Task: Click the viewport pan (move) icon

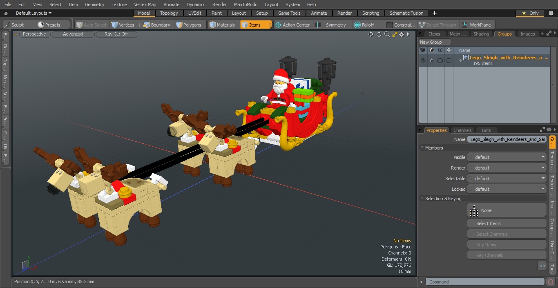Action: (371, 34)
